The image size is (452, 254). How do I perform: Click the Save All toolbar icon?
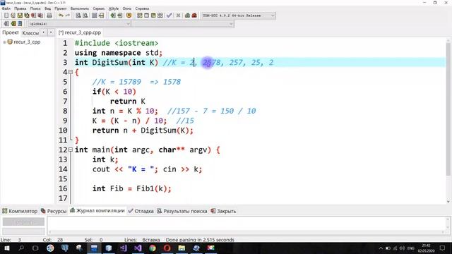(27, 16)
